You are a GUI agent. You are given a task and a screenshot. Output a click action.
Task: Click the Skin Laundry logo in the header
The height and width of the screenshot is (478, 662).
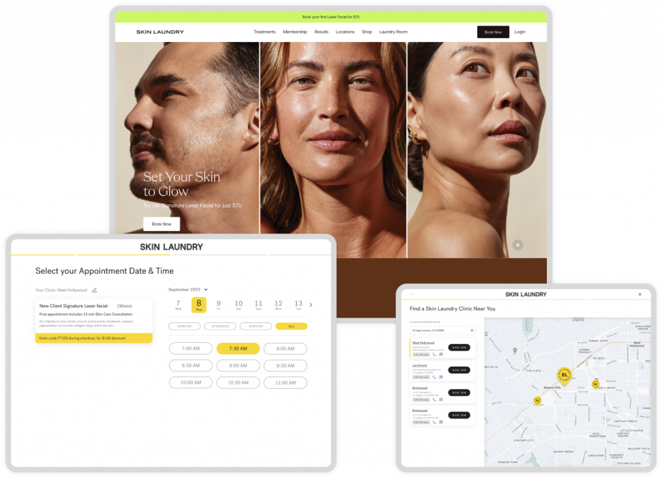coord(159,32)
